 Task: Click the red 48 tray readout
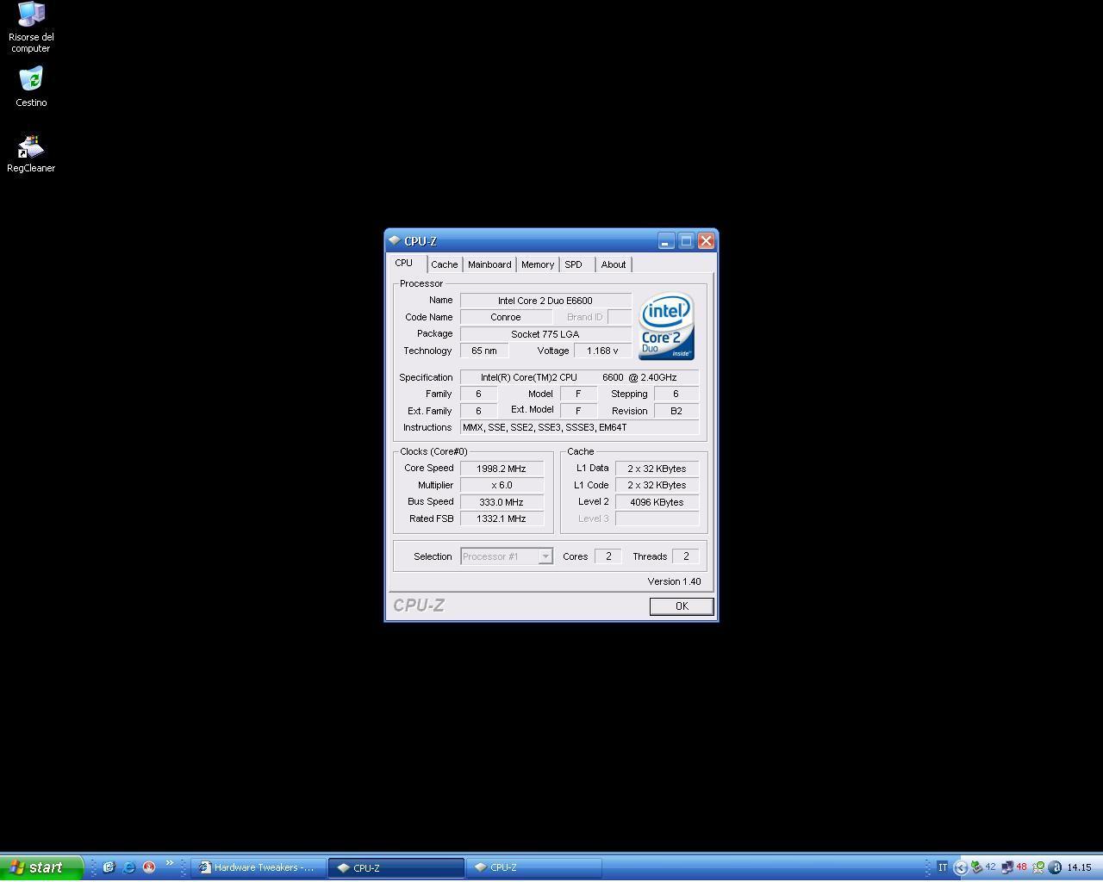[1021, 867]
